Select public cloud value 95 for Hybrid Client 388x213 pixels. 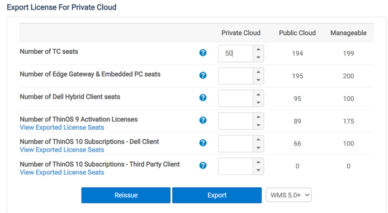click(297, 99)
